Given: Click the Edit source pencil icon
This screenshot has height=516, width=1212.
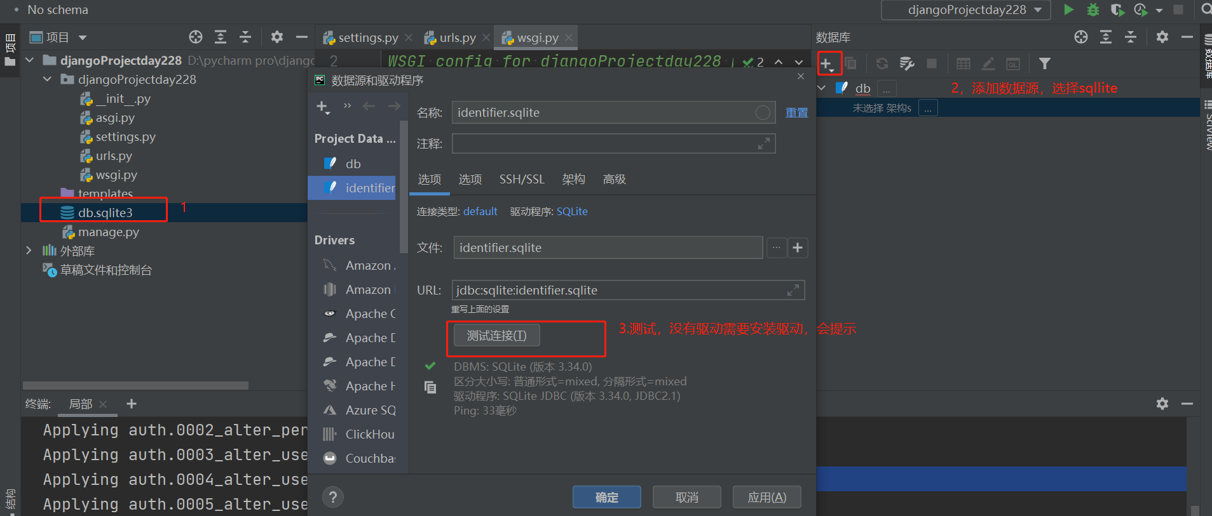Looking at the screenshot, I should tap(988, 63).
